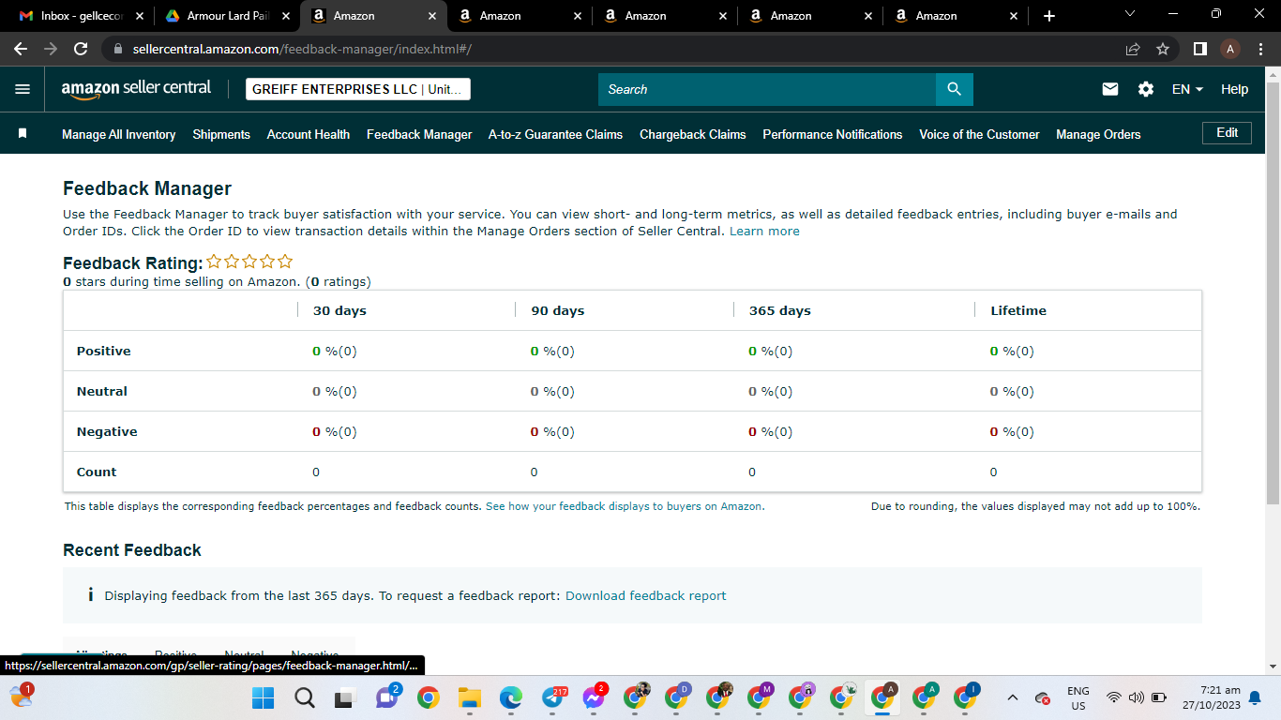This screenshot has height=720, width=1281.
Task: Open the notification bell in the system tray
Action: (1255, 697)
